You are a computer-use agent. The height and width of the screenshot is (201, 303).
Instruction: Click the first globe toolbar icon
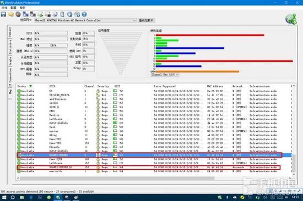point(69,14)
